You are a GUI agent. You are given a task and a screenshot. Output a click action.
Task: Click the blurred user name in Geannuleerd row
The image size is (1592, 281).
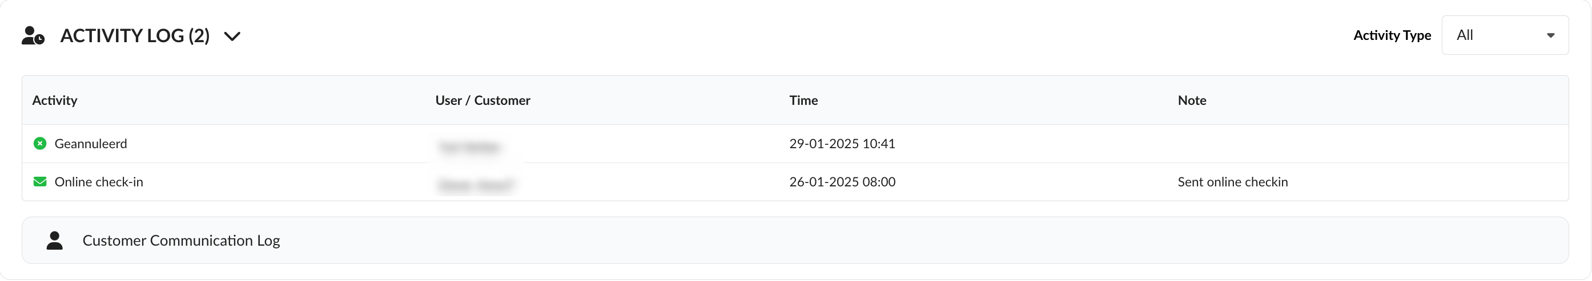tap(469, 147)
